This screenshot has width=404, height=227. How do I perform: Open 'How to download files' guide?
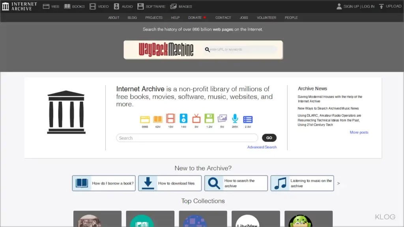pyautogui.click(x=170, y=183)
